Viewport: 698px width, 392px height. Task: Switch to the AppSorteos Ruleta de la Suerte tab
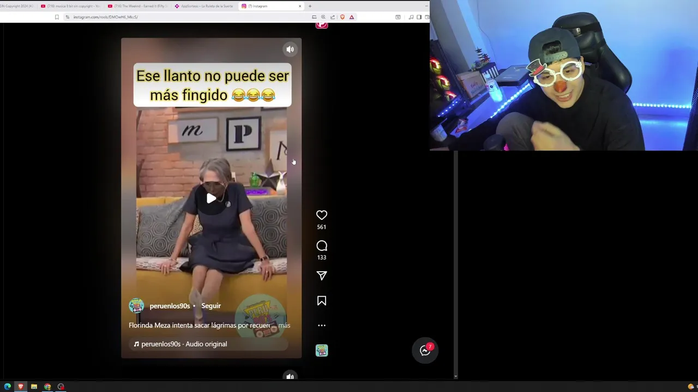[x=204, y=6]
